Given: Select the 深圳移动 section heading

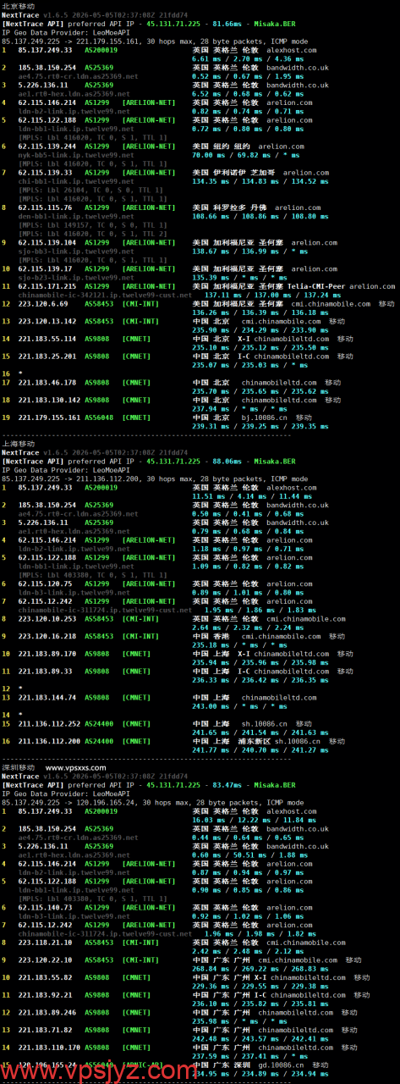Looking at the screenshot, I should click(19, 768).
